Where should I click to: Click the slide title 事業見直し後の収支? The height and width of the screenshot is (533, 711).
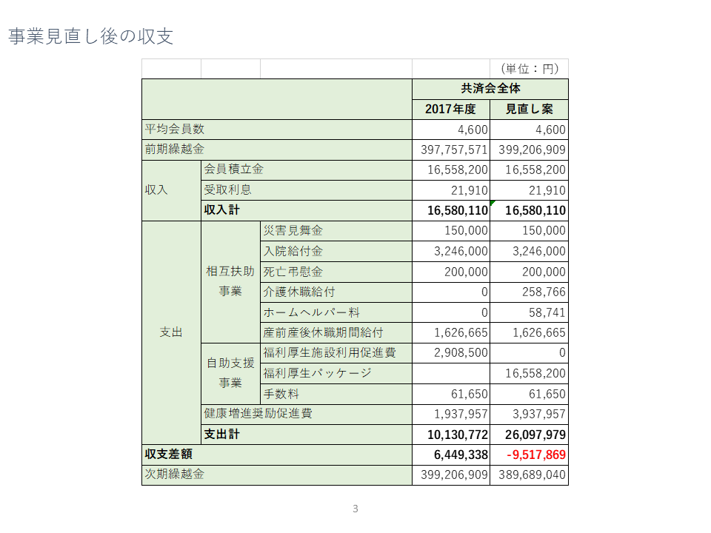click(x=91, y=36)
